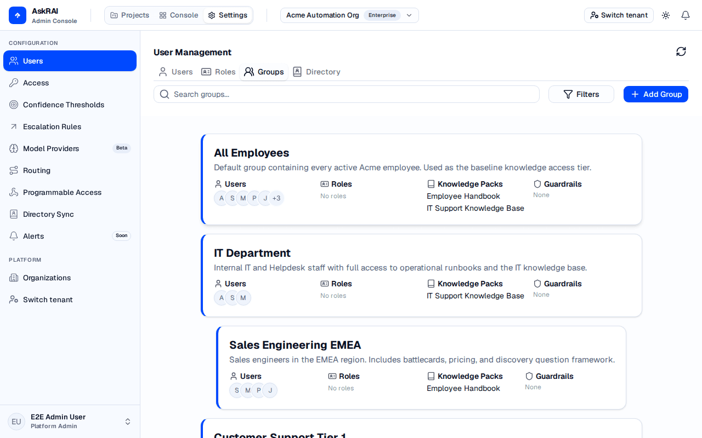The width and height of the screenshot is (702, 438).
Task: Click the brain icon beside Model Providers
Action: click(x=14, y=148)
